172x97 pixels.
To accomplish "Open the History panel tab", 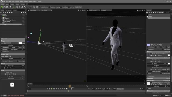I will pos(15,10).
